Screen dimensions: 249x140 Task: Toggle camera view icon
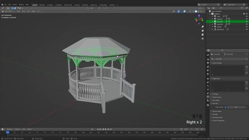pyautogui.click(x=202, y=35)
